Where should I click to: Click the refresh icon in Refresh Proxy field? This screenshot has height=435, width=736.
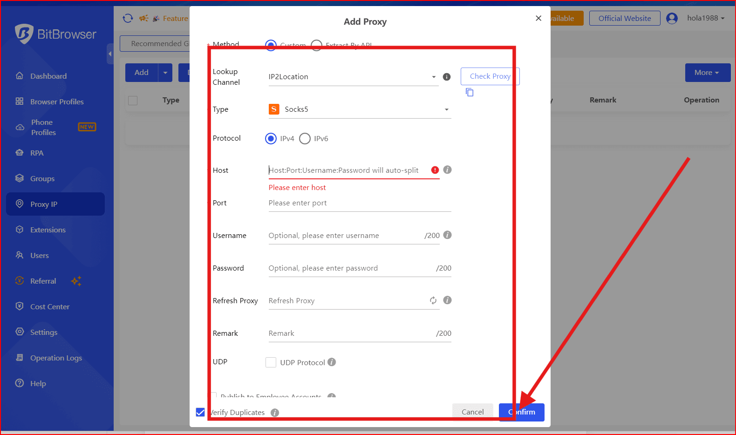tap(433, 300)
